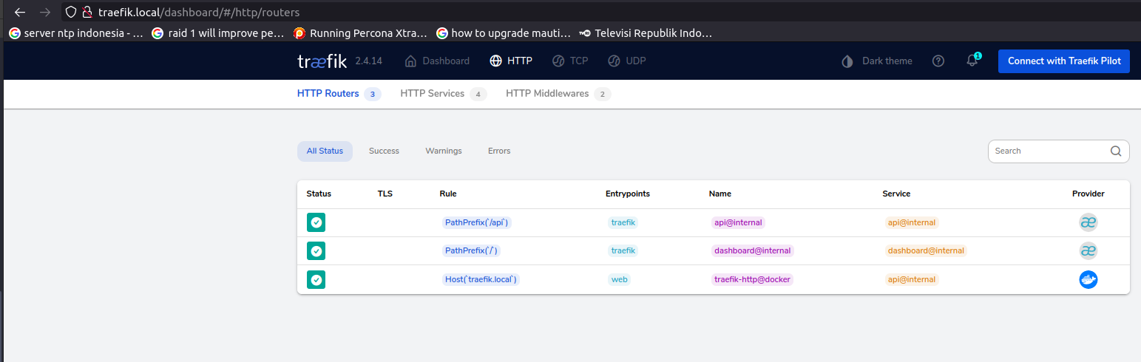1141x362 pixels.
Task: Open notifications bell icon
Action: 972,61
